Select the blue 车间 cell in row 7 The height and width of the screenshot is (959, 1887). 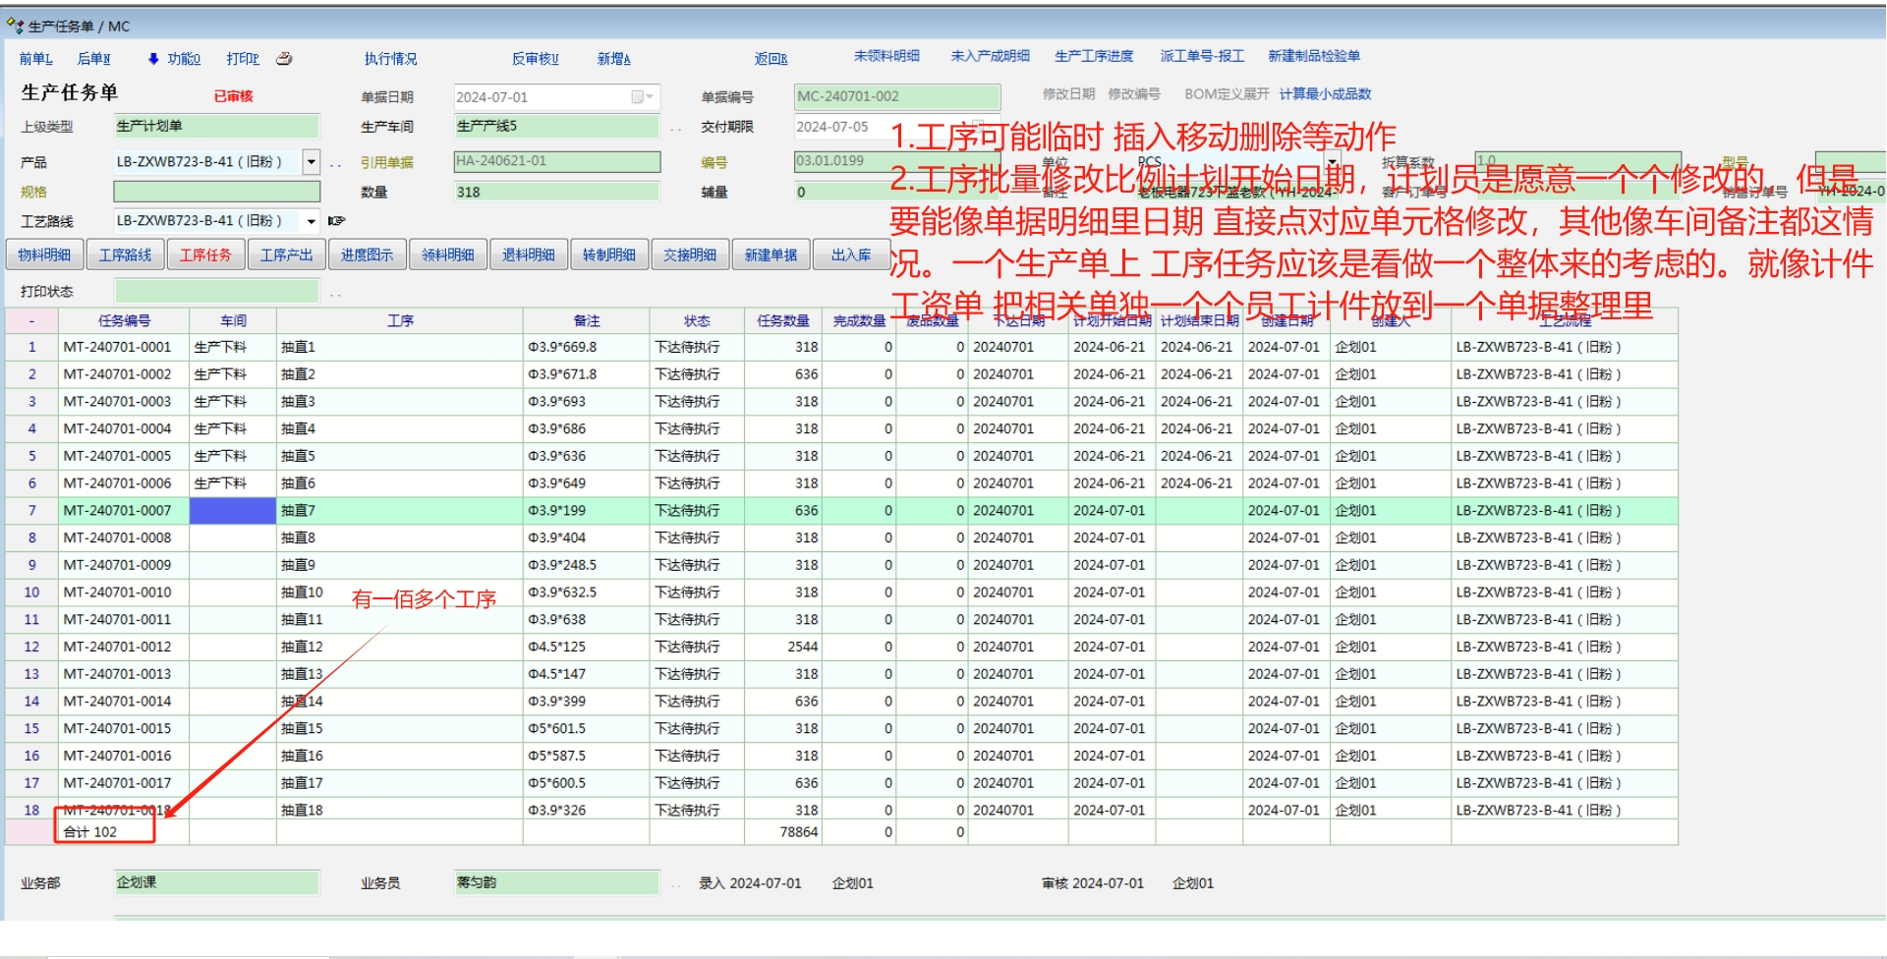[x=233, y=511]
